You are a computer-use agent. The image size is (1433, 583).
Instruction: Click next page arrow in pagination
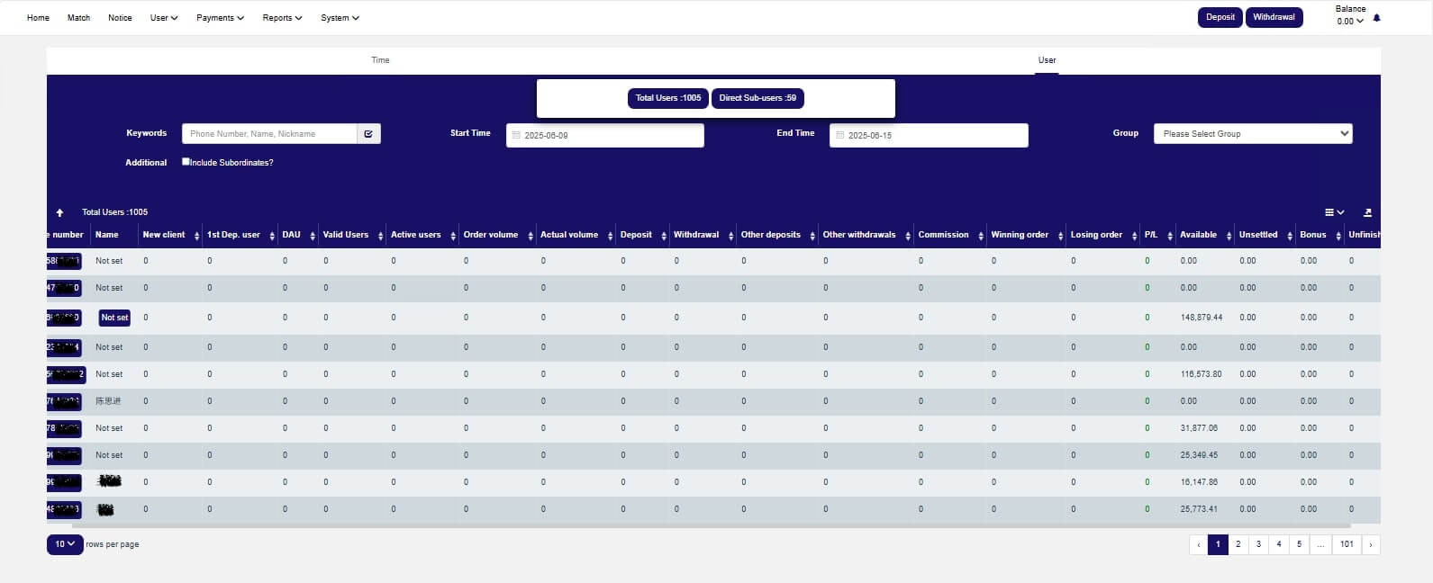pyautogui.click(x=1371, y=544)
